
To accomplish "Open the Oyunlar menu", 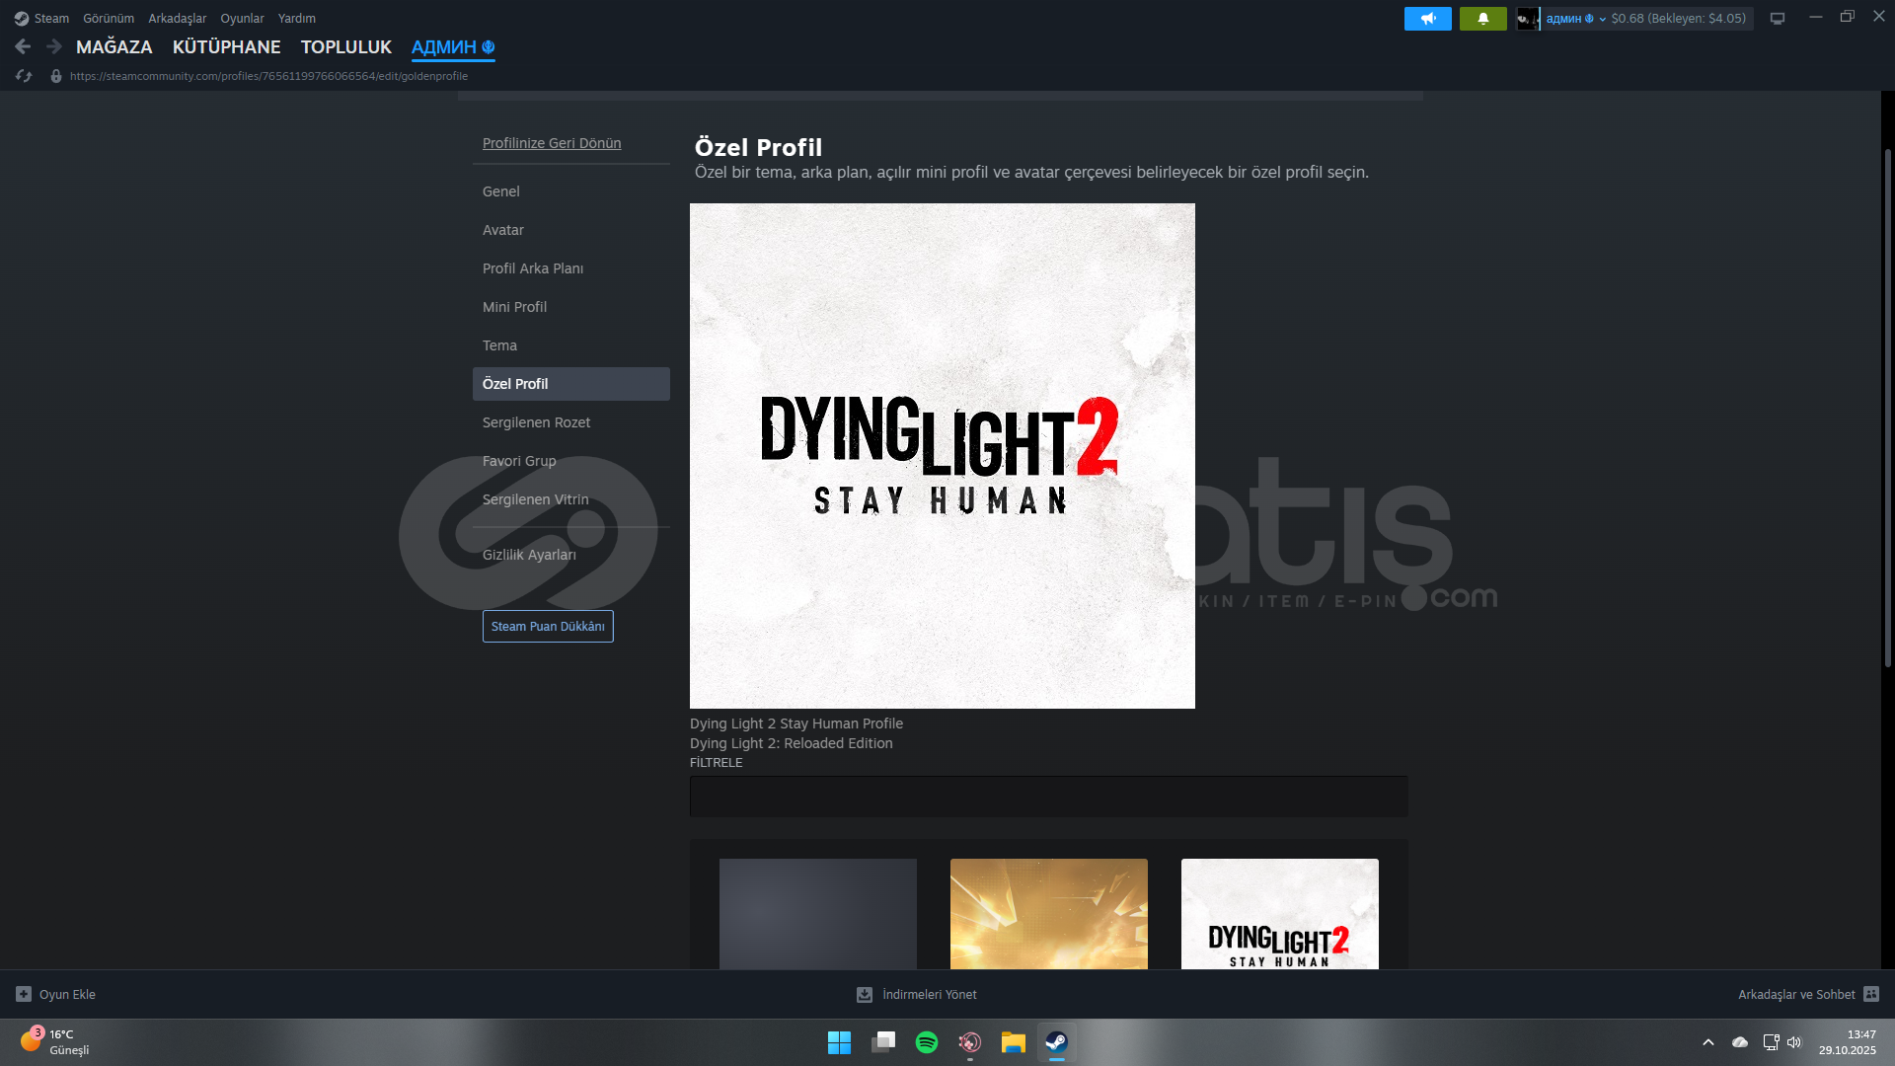I will pos(242,19).
